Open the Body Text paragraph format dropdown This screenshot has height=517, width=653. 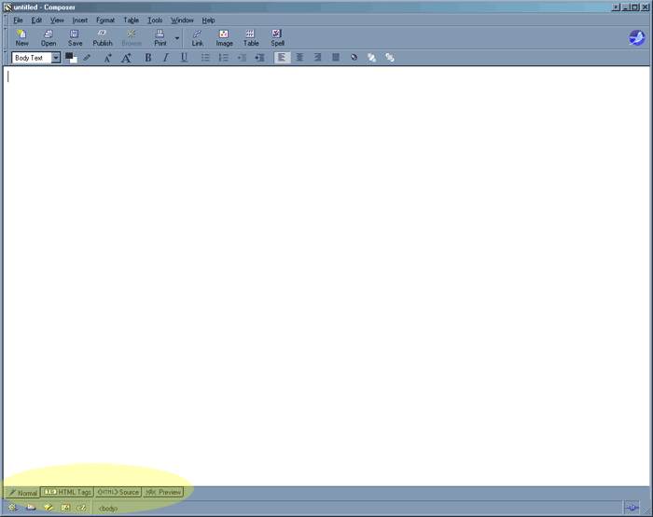click(x=56, y=58)
